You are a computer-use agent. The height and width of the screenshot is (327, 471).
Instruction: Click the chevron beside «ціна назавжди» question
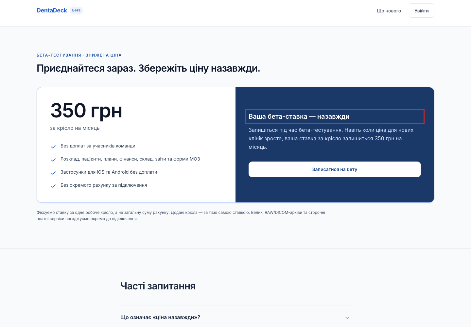[x=347, y=318]
